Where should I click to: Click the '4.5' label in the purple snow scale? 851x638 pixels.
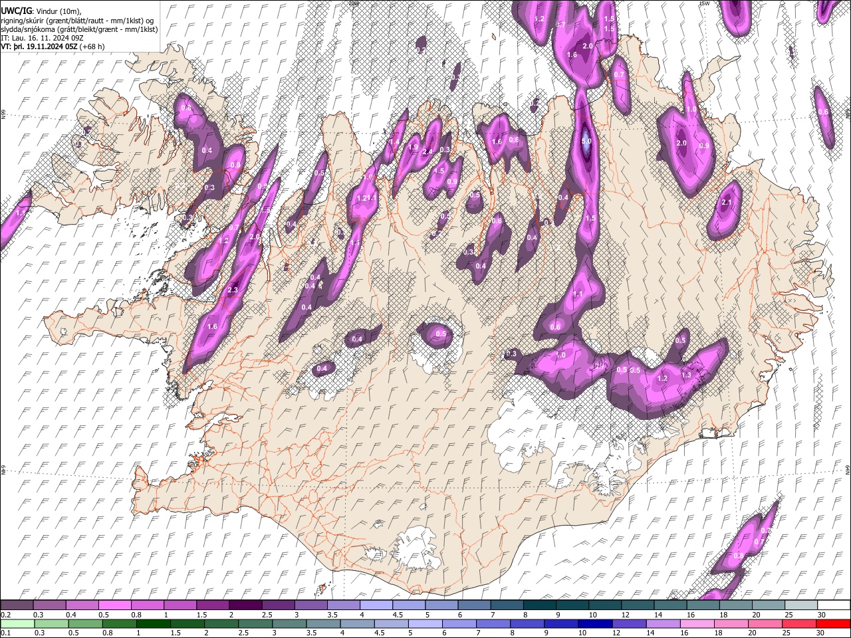point(397,615)
